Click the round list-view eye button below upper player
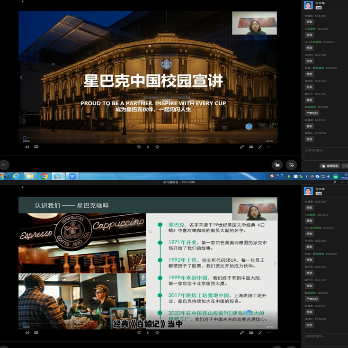The width and height of the screenshot is (348, 348). [x=291, y=165]
